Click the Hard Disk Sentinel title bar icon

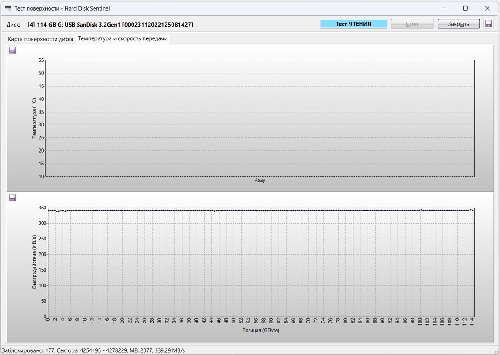8,8
